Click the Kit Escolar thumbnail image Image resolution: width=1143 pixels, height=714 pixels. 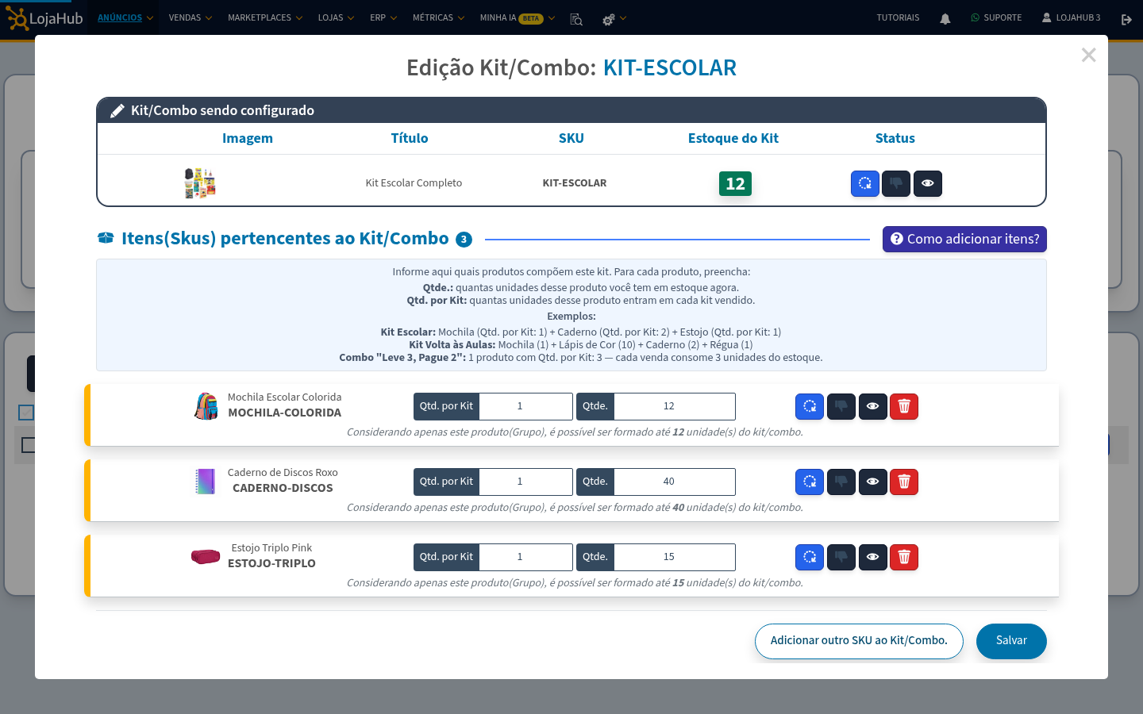point(200,182)
